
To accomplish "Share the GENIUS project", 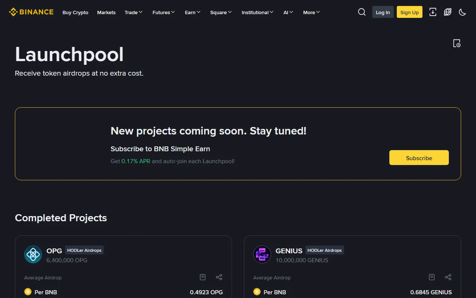I will [x=448, y=277].
